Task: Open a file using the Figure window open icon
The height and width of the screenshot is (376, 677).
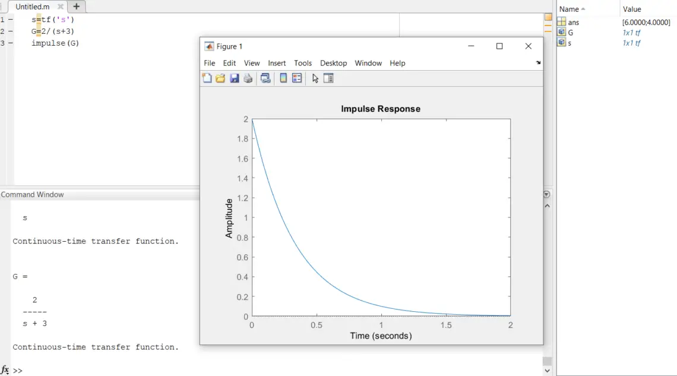Action: tap(220, 78)
